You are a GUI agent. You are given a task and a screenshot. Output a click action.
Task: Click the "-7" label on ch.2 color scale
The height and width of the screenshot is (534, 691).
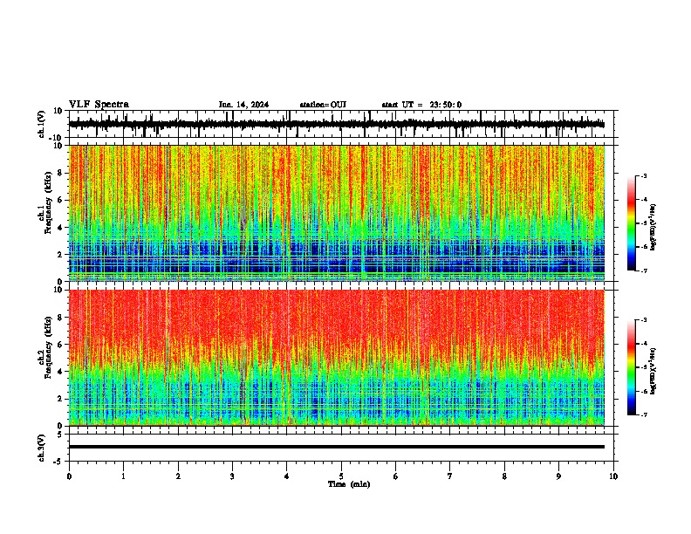click(643, 415)
